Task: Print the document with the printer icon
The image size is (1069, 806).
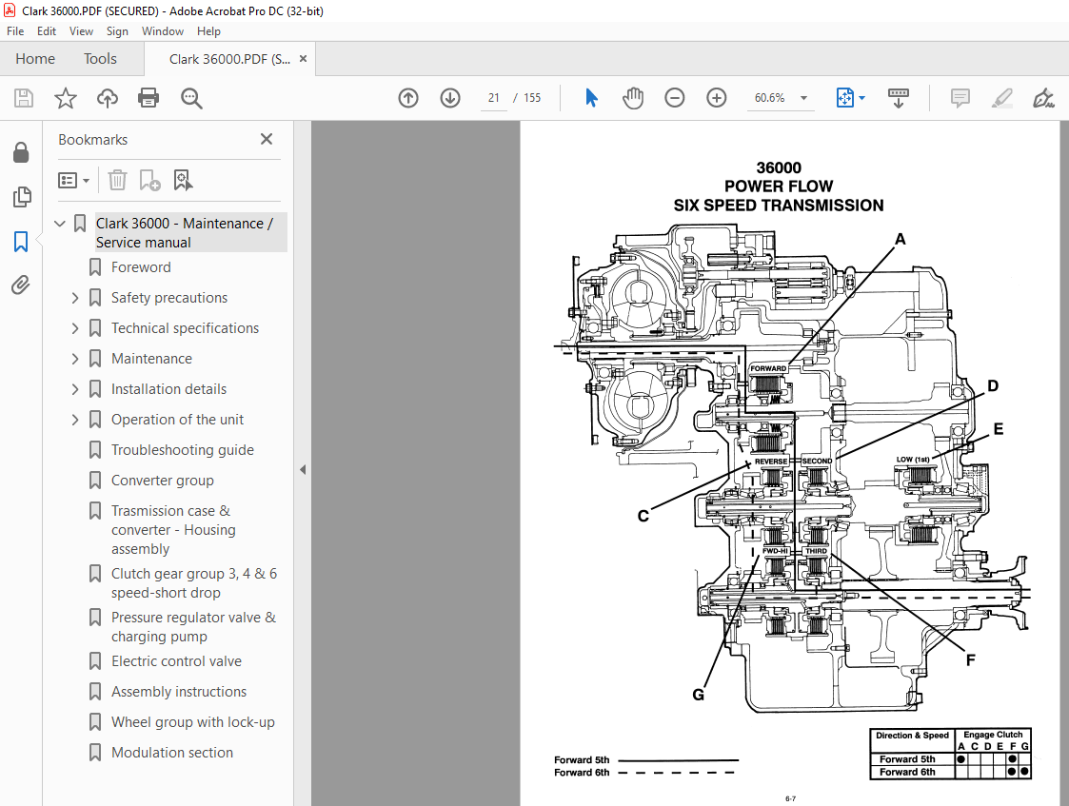Action: point(148,98)
